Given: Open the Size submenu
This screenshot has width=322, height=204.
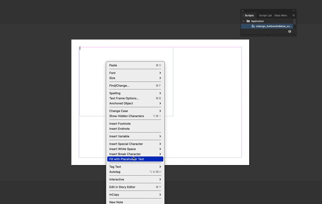Looking at the screenshot, I should (x=135, y=78).
